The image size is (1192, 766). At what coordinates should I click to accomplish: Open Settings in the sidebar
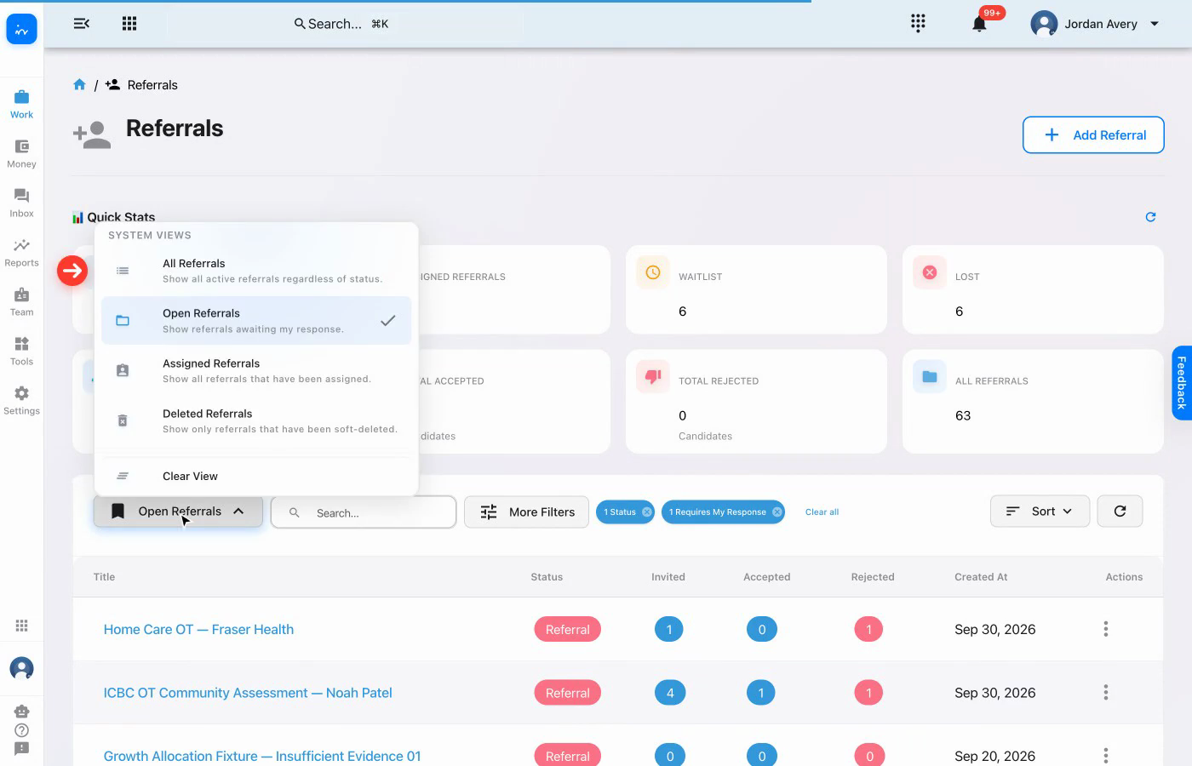tap(22, 400)
